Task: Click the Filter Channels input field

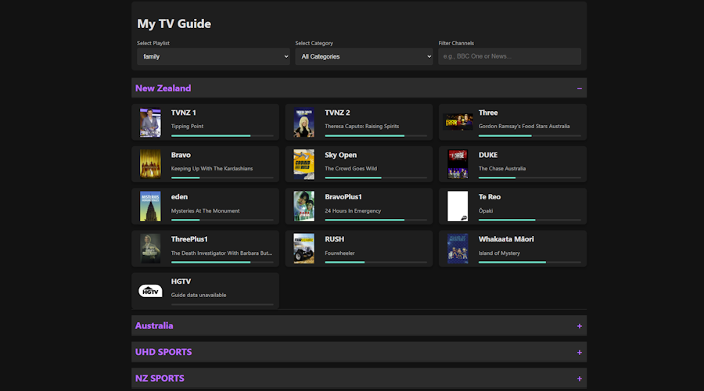Action: (509, 56)
